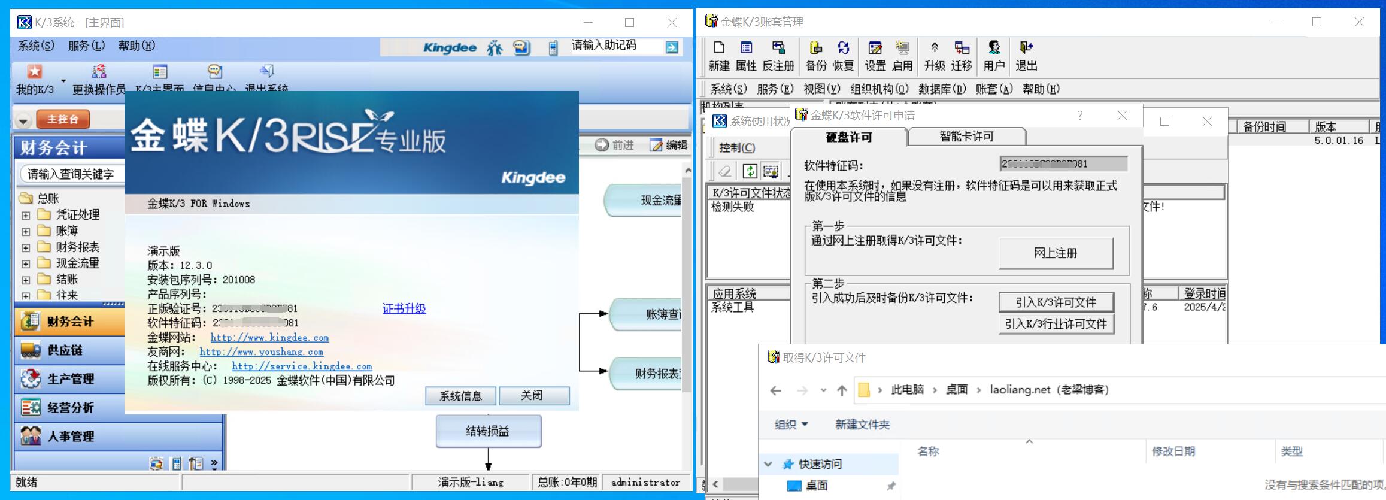
Task: Click 引入K/3行业许可文件 button
Action: pos(1056,324)
